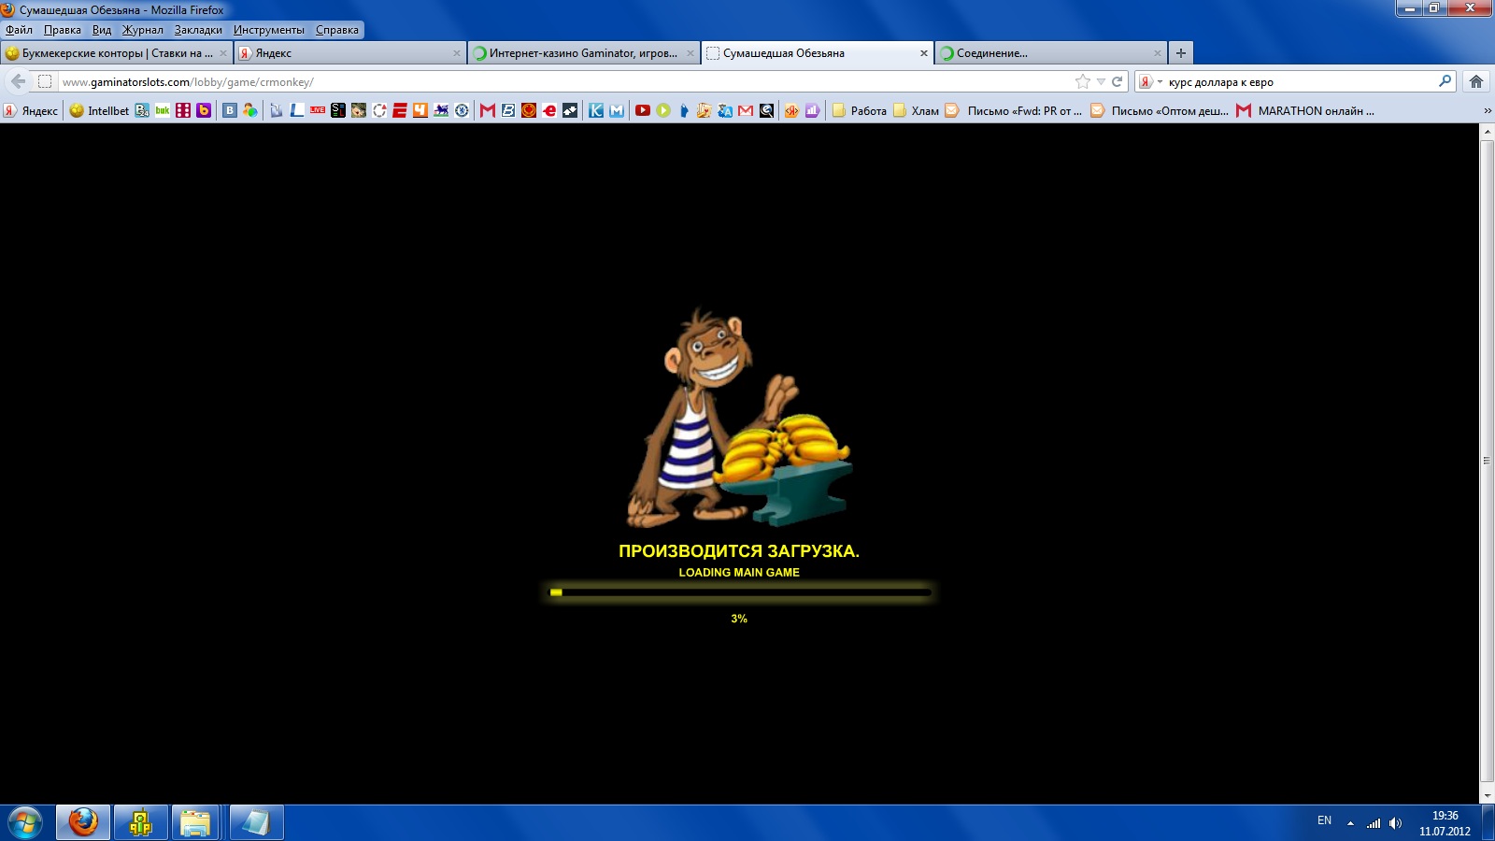
Task: Switch to the Букмекерские конторы tab
Action: tap(117, 53)
